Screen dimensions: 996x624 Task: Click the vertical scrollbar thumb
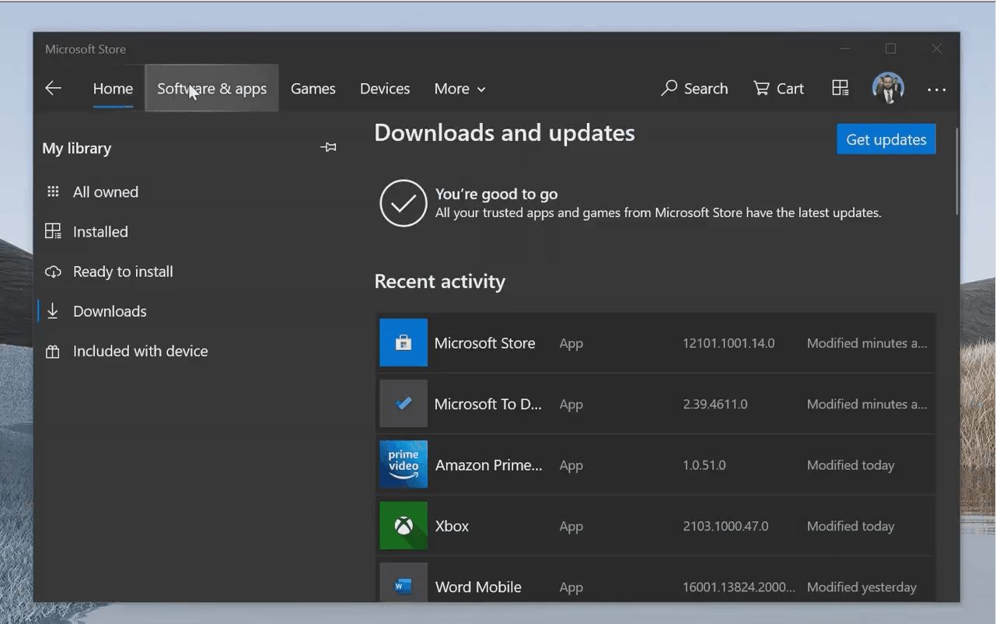click(956, 171)
